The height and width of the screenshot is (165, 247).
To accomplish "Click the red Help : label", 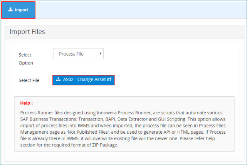I will pos(27,103).
